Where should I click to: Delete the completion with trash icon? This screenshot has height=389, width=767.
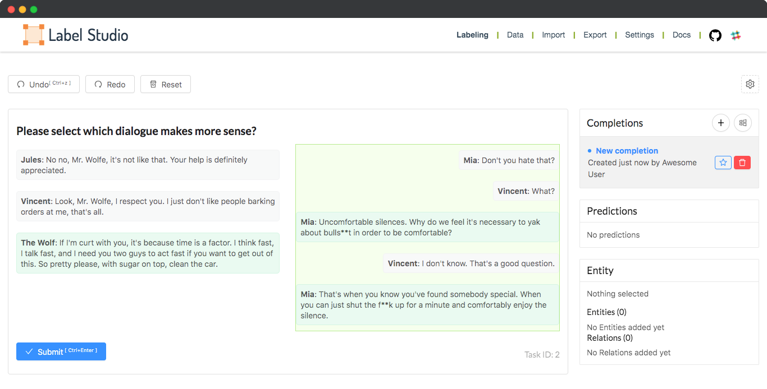[742, 163]
